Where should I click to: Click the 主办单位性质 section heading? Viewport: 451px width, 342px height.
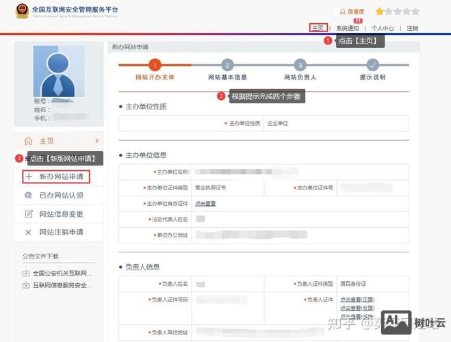[x=146, y=107]
